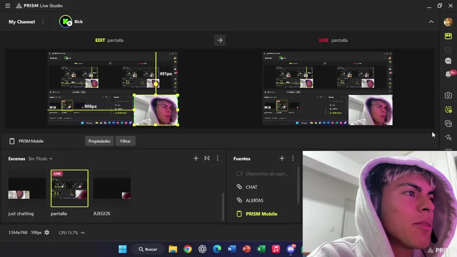Select the JUEGOS scene thumbnail

click(112, 188)
